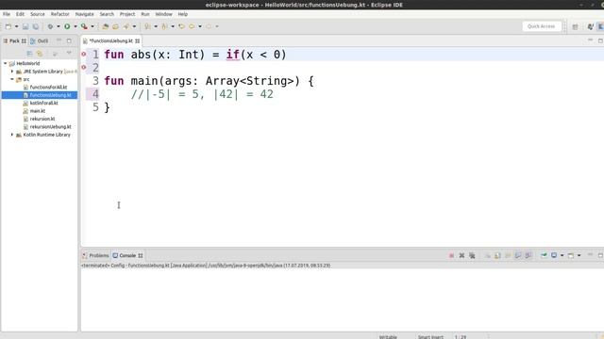Switch to the Package Explorer tab
Screen dimensions: 604x339
pyautogui.click(x=15, y=40)
